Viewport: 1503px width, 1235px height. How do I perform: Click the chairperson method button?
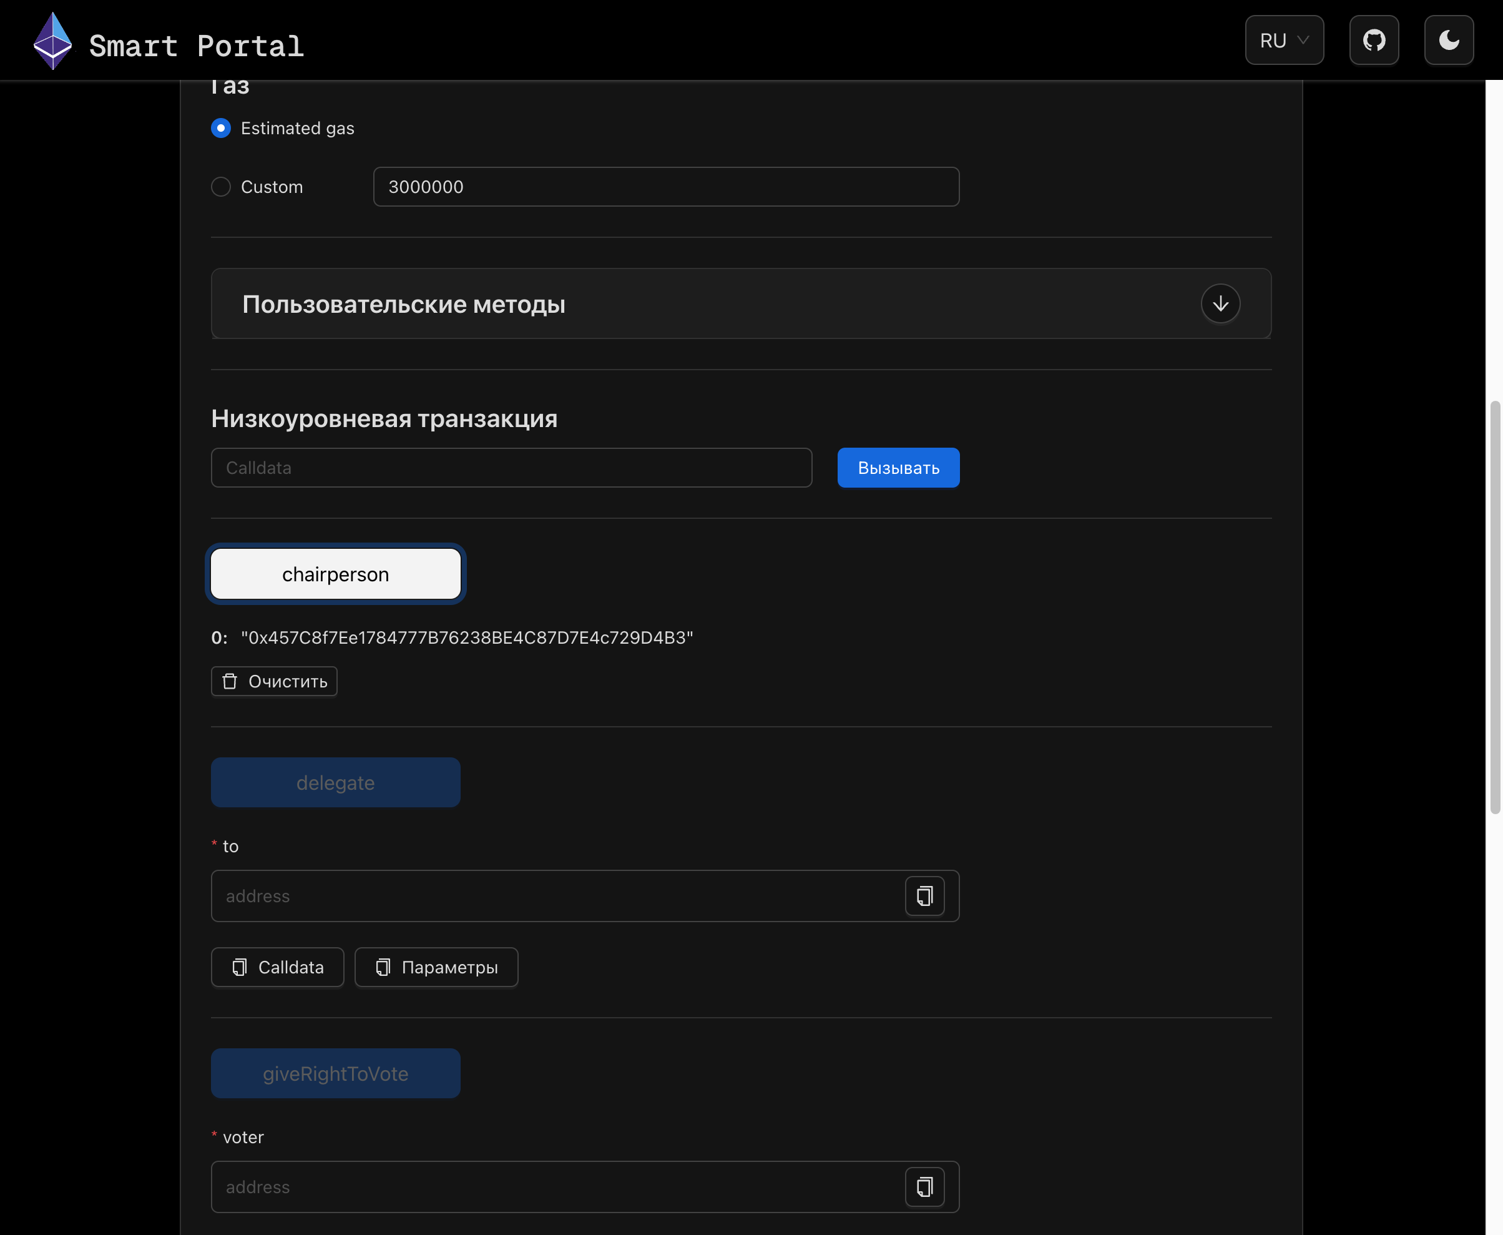coord(335,572)
